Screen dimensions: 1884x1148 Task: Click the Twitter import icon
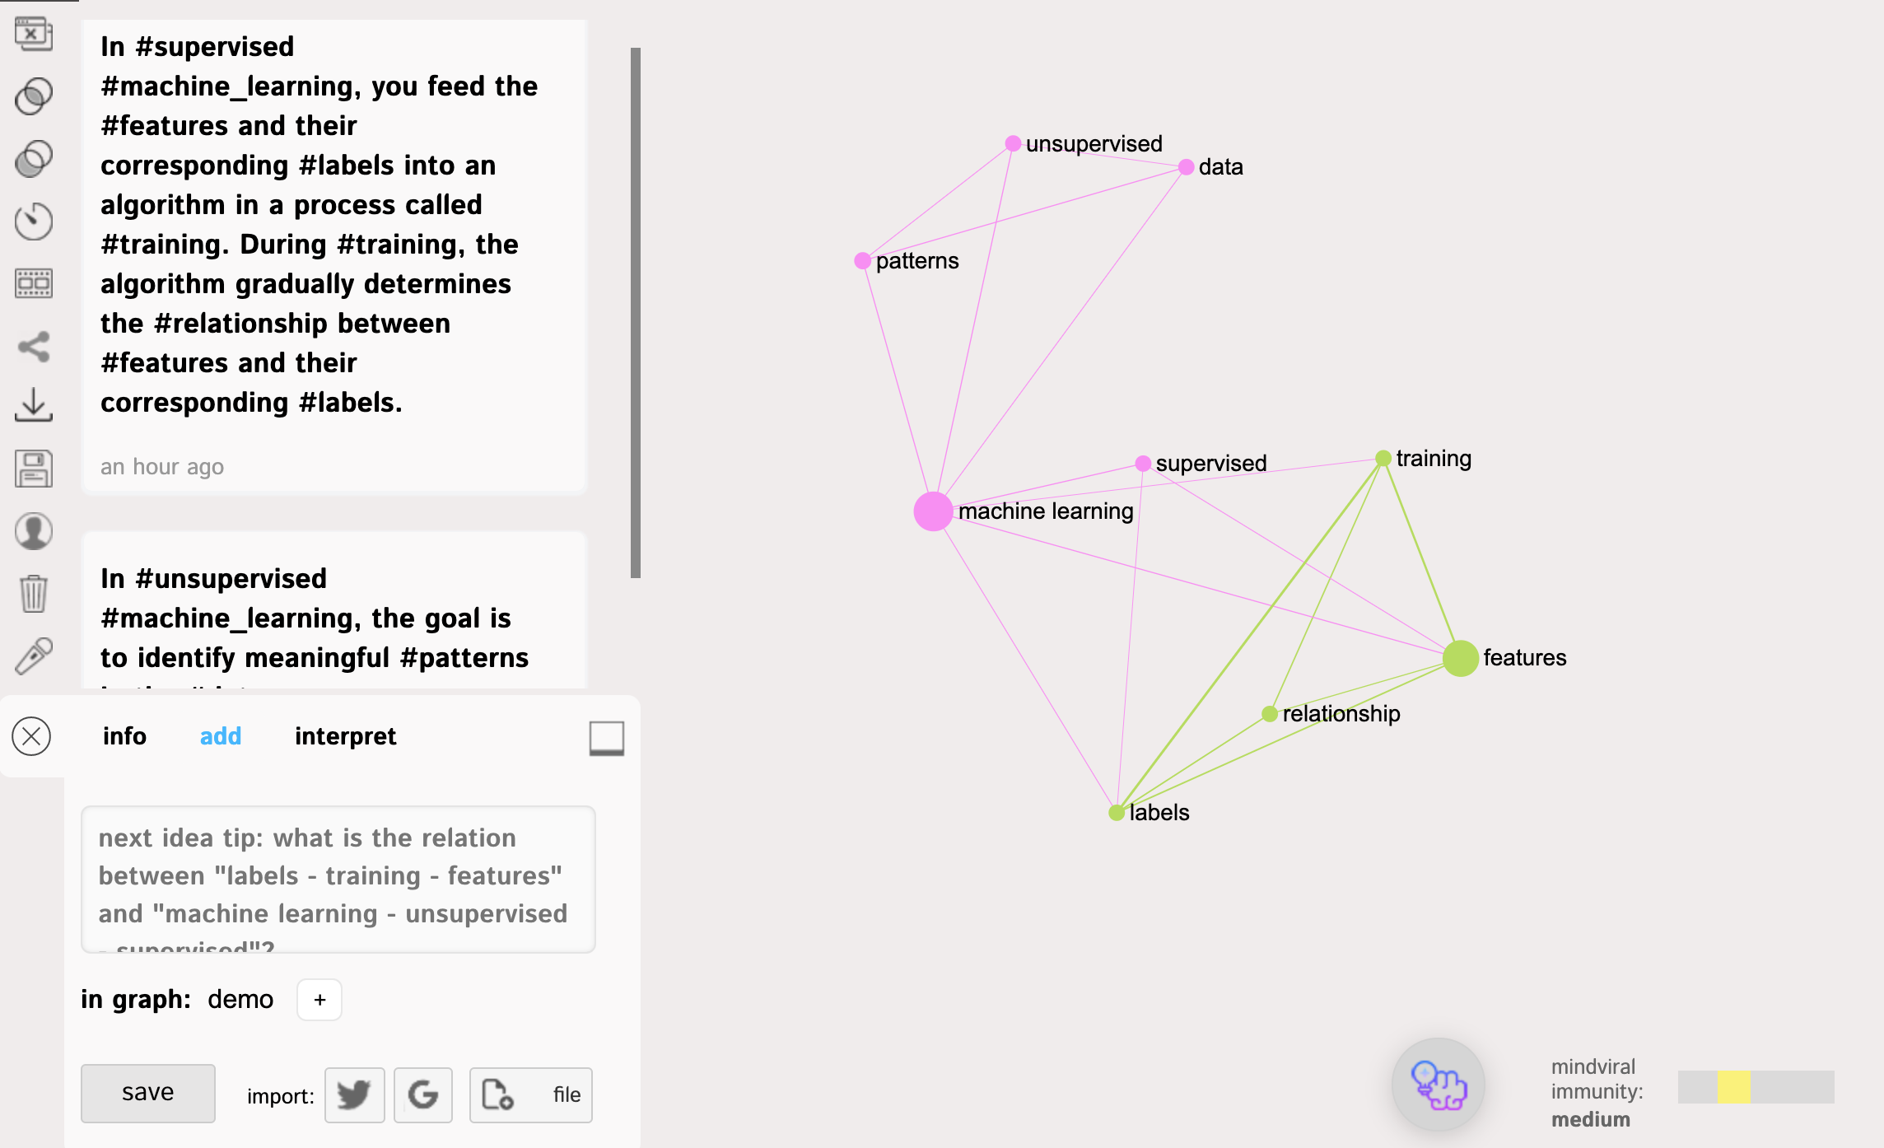pos(352,1094)
